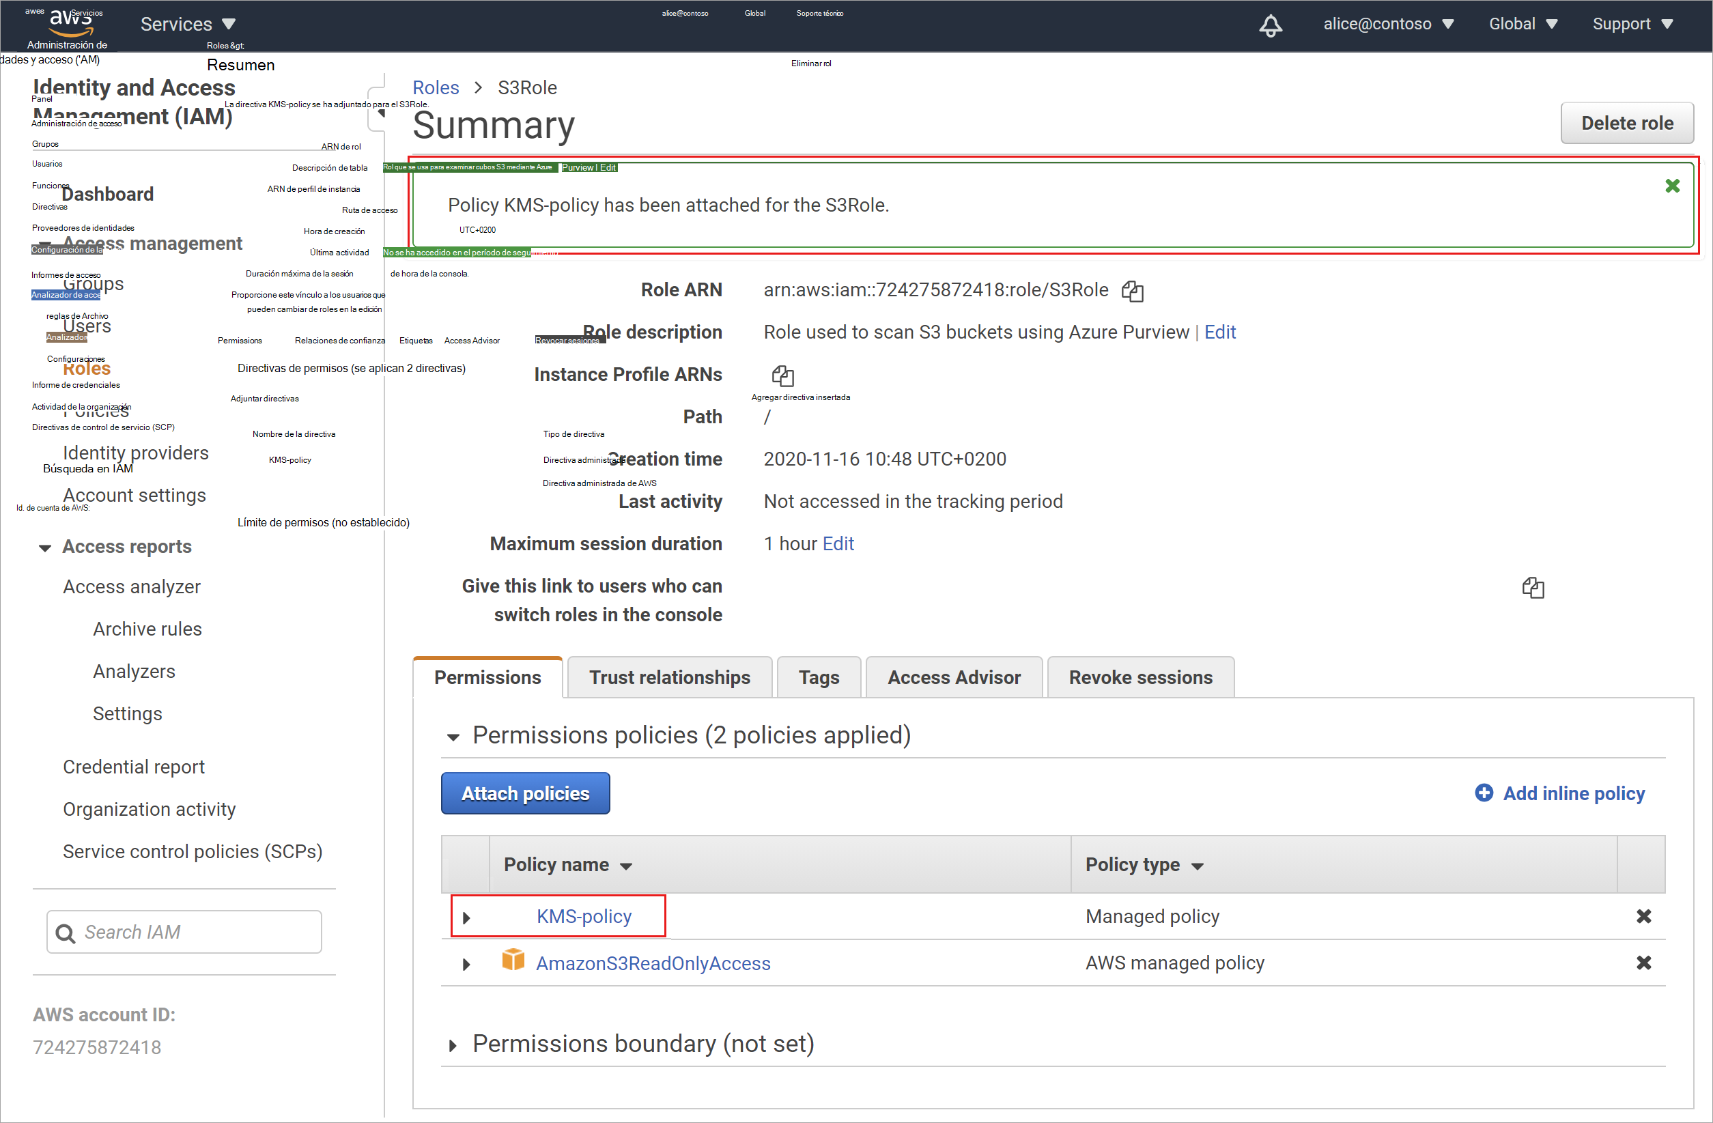Click the Search IAM input field
Screen dimensions: 1713x1123
point(184,933)
